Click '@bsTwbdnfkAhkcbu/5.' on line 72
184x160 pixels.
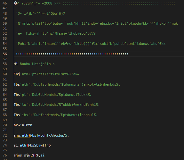click(50, 135)
